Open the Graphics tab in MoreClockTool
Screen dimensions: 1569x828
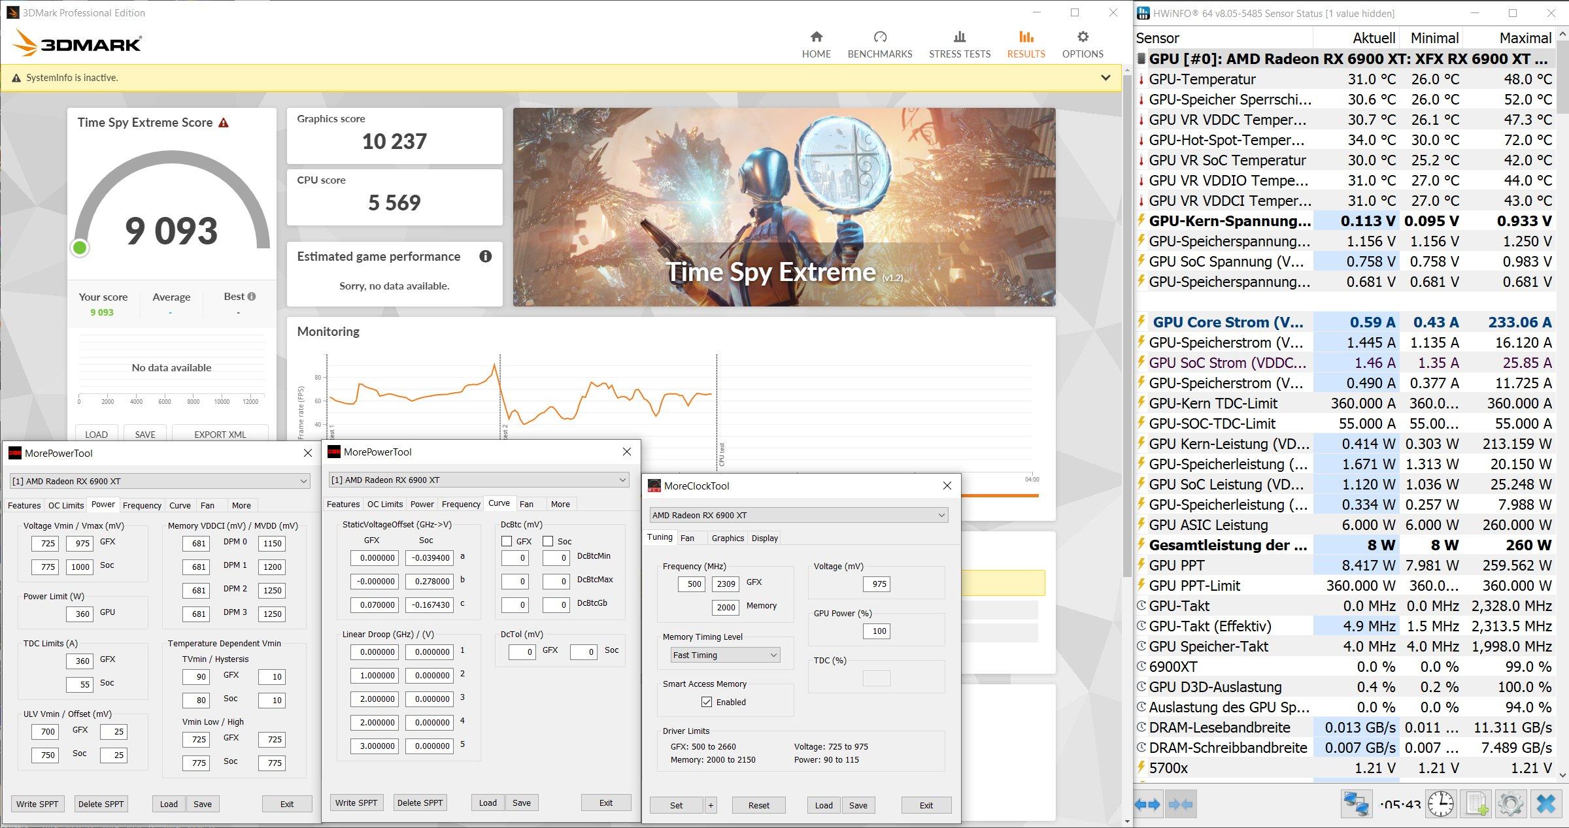click(728, 538)
